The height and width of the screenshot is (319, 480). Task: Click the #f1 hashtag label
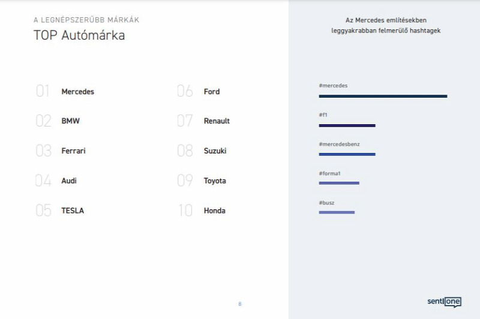323,115
